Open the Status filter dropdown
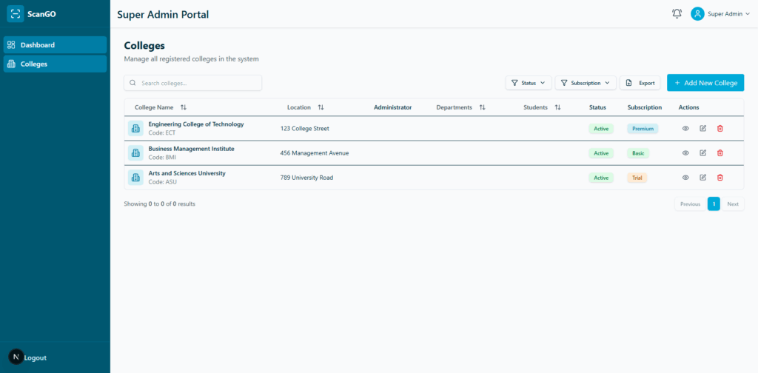 (529, 83)
